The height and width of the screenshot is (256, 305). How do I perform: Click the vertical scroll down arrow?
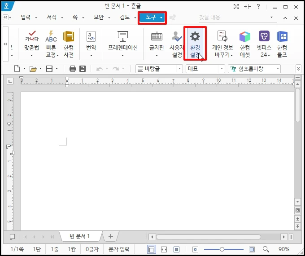[297, 202]
